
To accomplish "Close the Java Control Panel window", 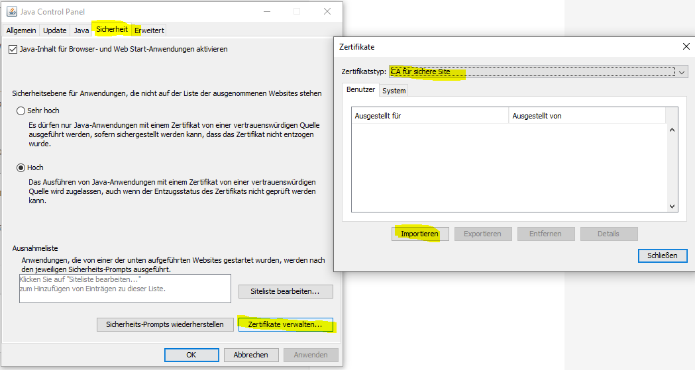I will tap(327, 11).
